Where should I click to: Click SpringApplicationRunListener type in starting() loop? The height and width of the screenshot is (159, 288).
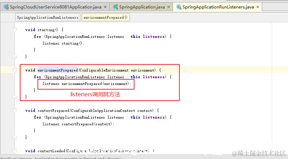[75, 36]
